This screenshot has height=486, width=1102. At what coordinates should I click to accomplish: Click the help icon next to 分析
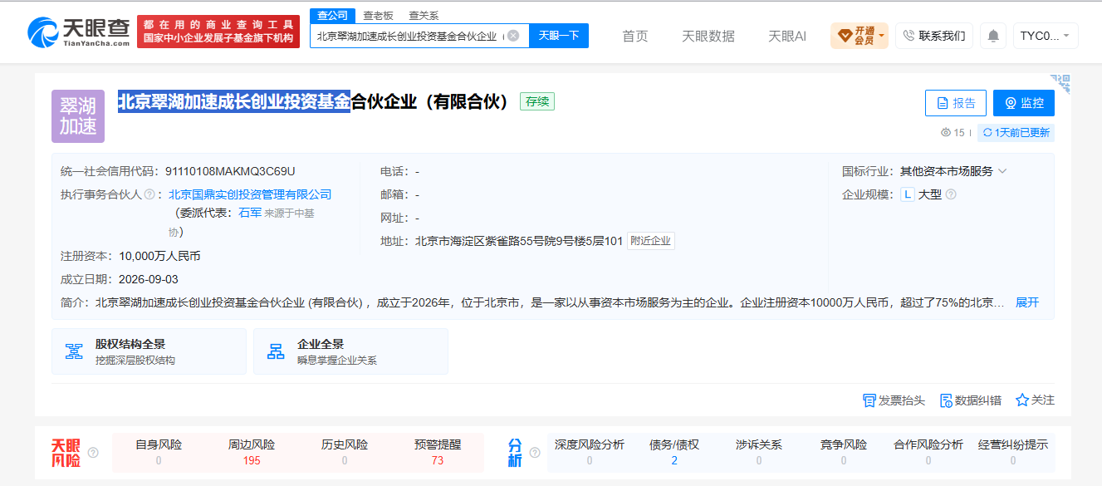[x=535, y=453]
